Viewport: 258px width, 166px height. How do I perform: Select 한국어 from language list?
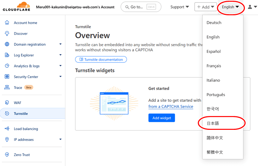point(223,109)
